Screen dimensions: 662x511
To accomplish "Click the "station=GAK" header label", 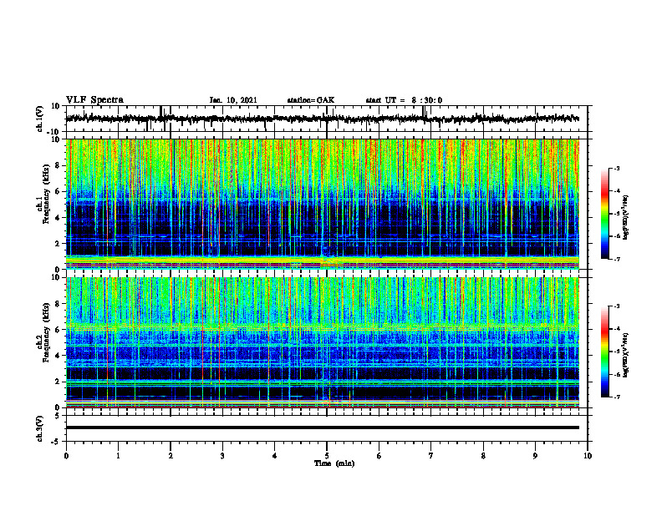I will pyautogui.click(x=311, y=100).
